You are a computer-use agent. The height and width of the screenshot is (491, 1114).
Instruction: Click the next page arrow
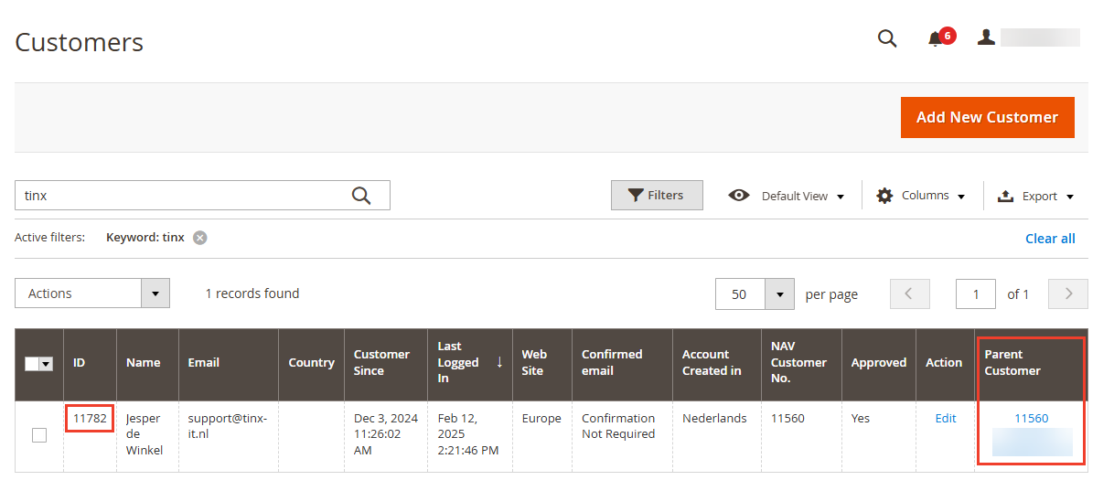1067,294
